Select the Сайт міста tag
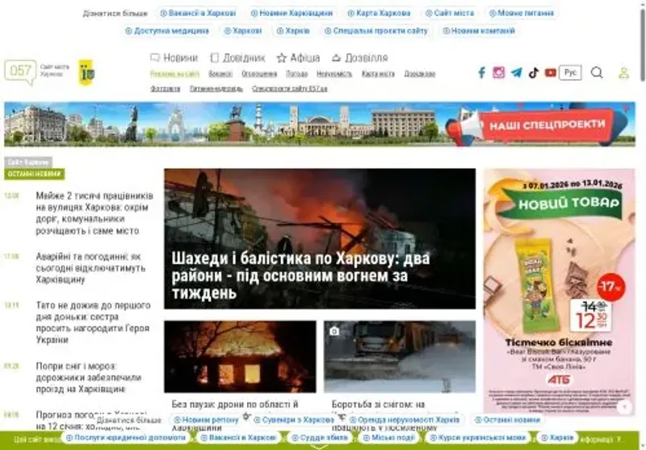The height and width of the screenshot is (450, 646). 450,13
